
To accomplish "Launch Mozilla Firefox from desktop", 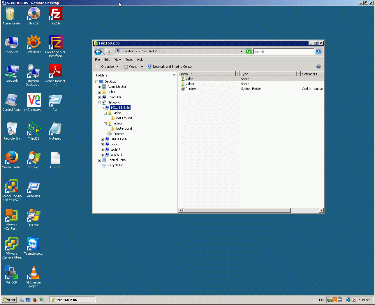I will coord(12,160).
